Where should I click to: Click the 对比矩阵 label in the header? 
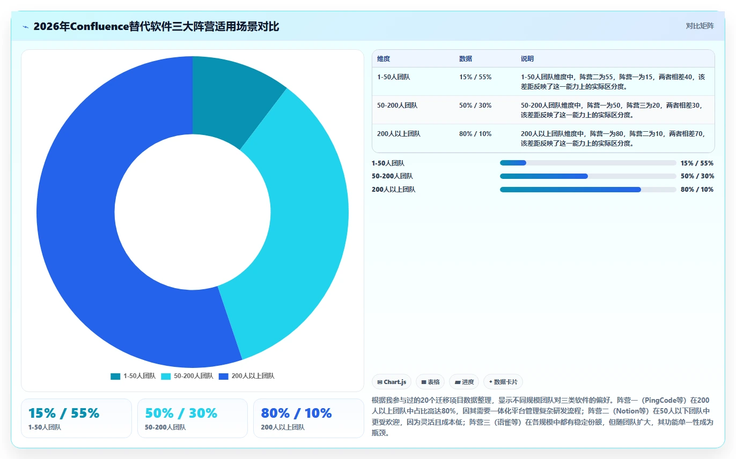click(x=700, y=26)
